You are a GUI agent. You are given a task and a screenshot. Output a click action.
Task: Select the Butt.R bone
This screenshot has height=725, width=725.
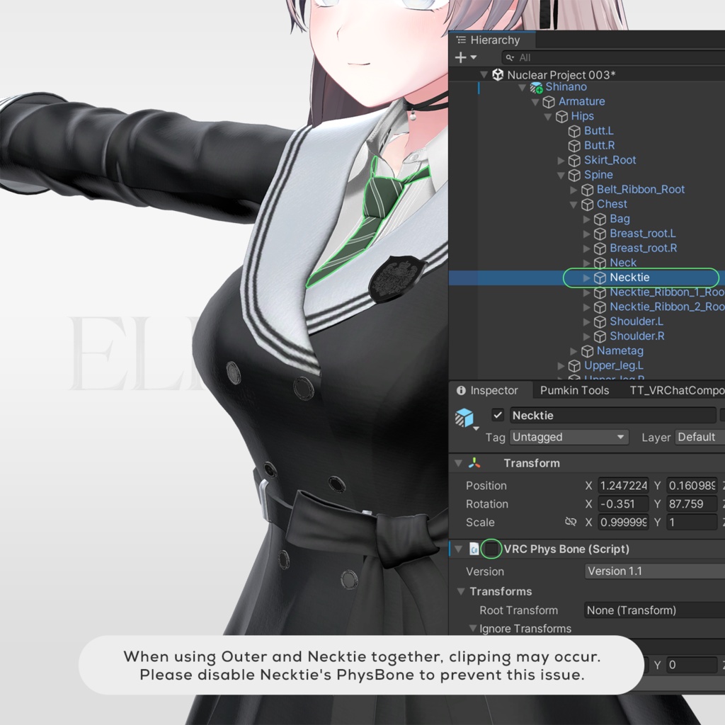coord(599,146)
